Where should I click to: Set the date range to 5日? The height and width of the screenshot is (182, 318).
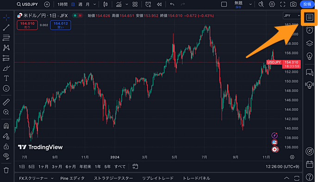[31, 167]
